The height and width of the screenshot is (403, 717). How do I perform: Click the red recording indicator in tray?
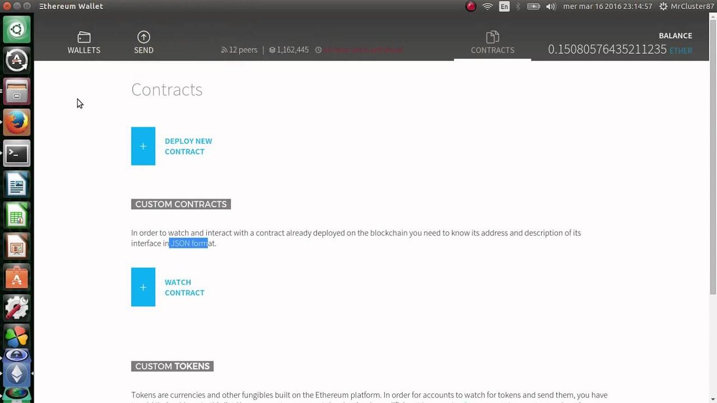click(471, 6)
